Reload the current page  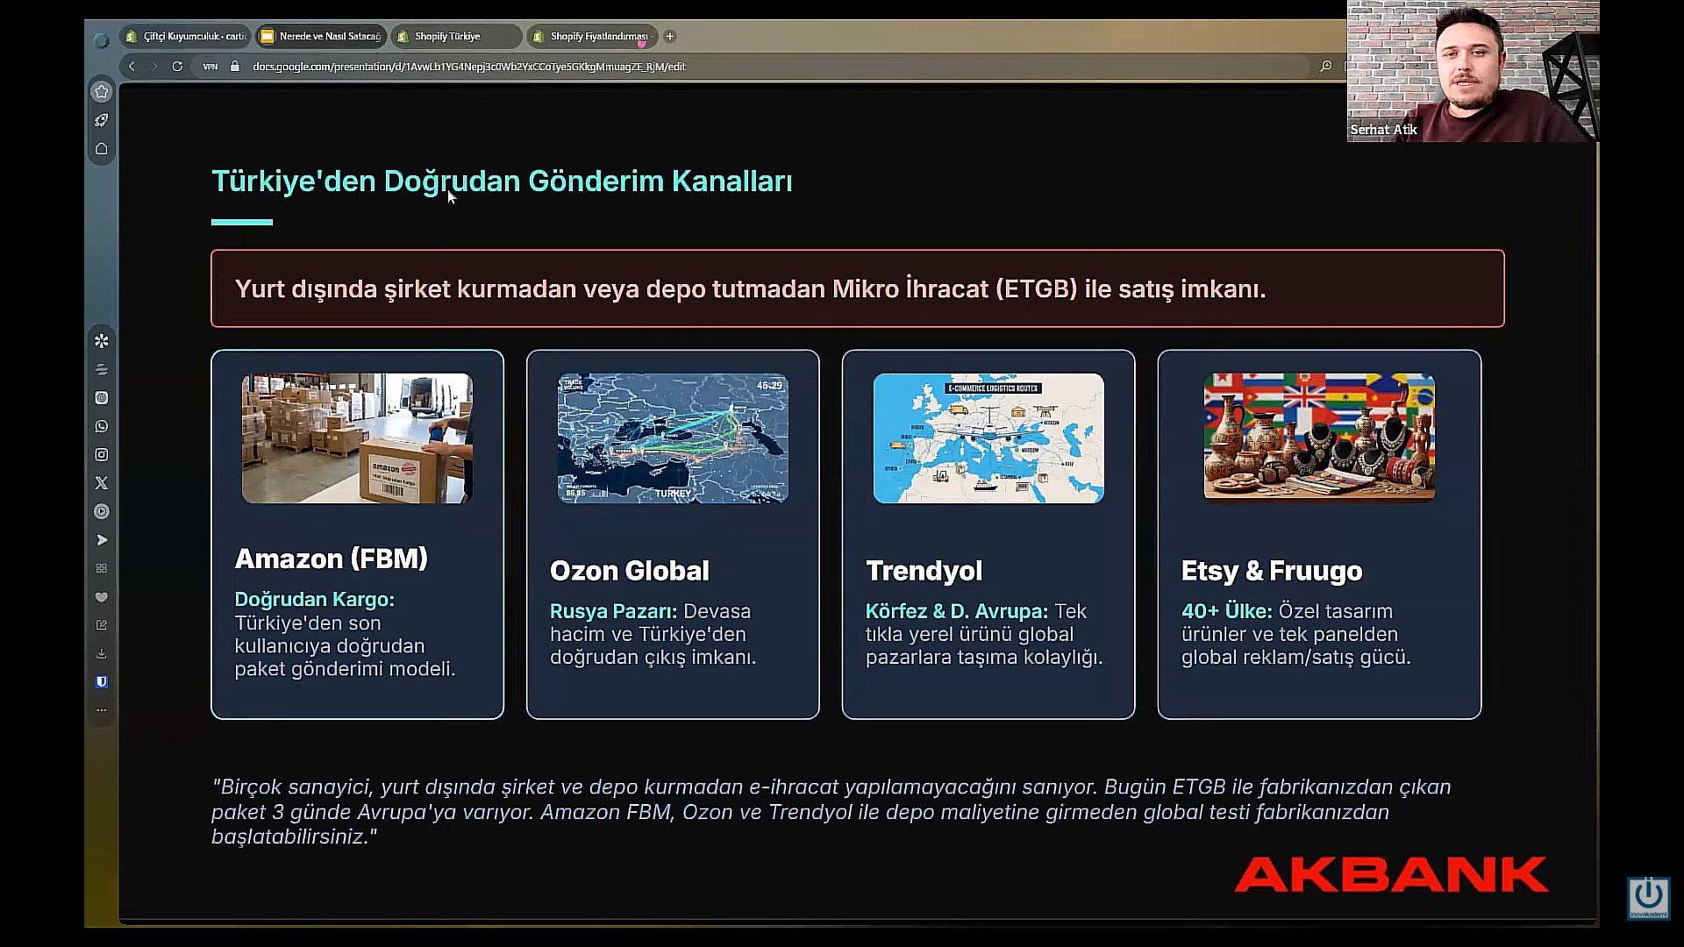click(177, 67)
